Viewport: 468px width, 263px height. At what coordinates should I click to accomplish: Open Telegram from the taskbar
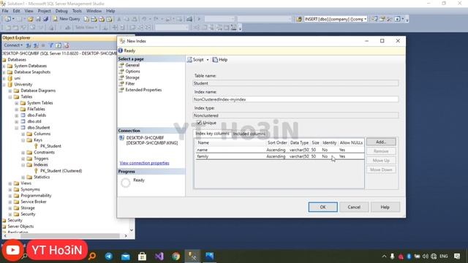click(x=109, y=256)
